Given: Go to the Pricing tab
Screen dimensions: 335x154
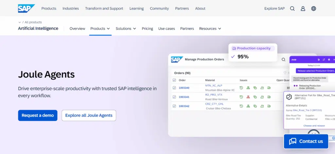Looking at the screenshot, I should (148, 29).
